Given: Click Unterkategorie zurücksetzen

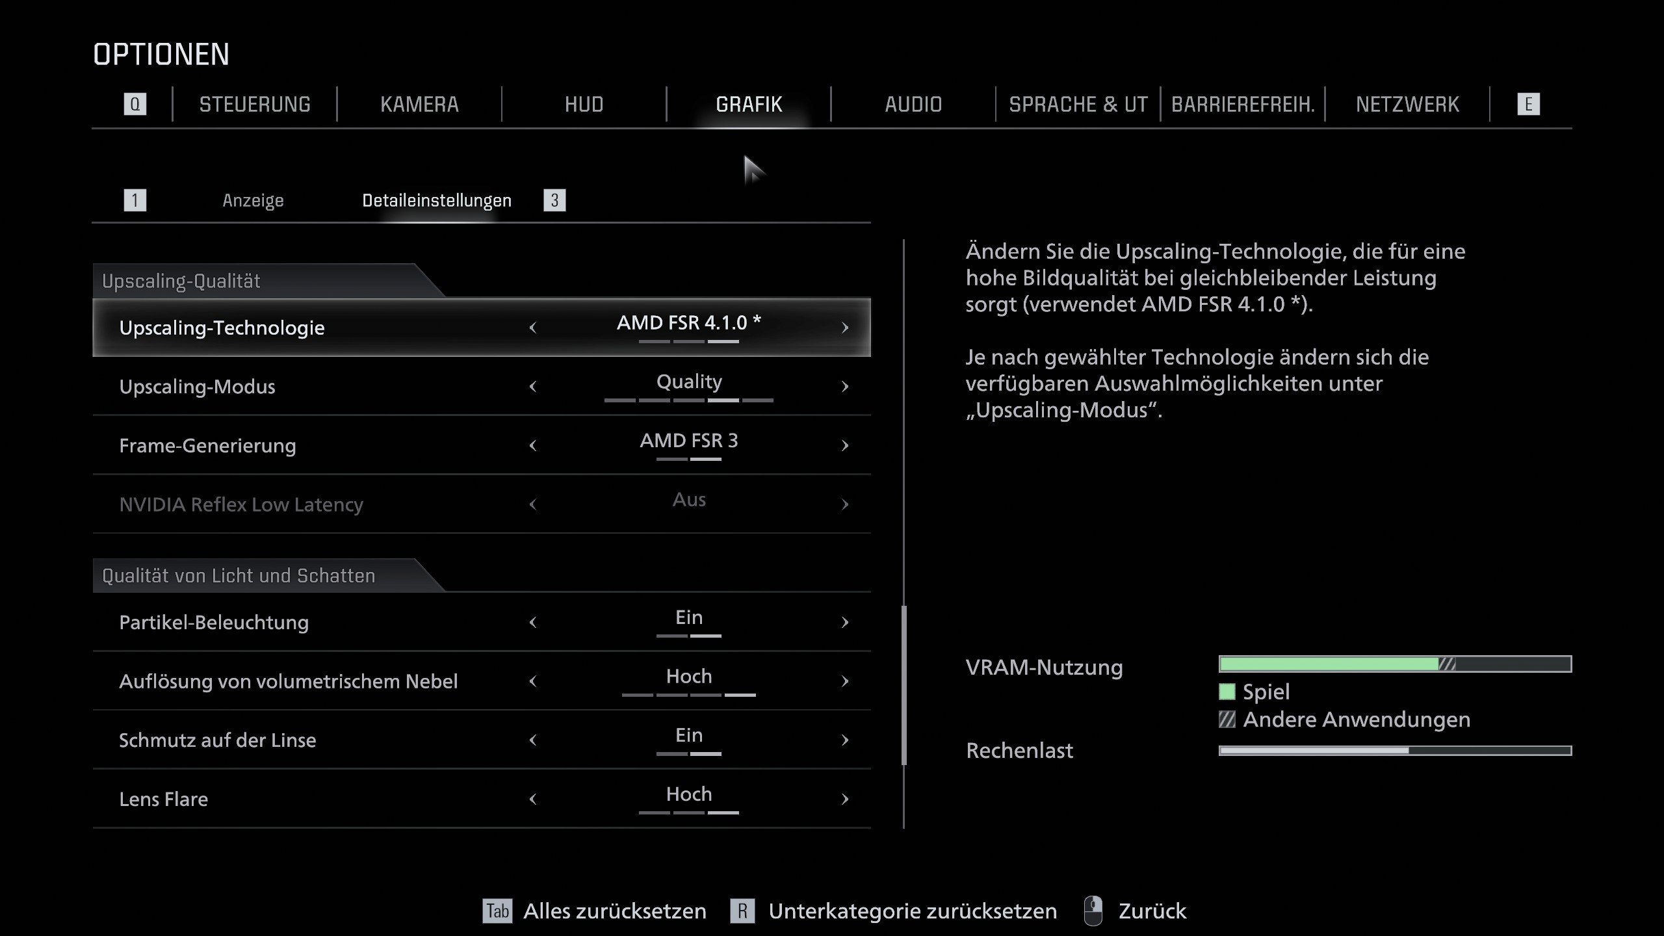Looking at the screenshot, I should 912,911.
